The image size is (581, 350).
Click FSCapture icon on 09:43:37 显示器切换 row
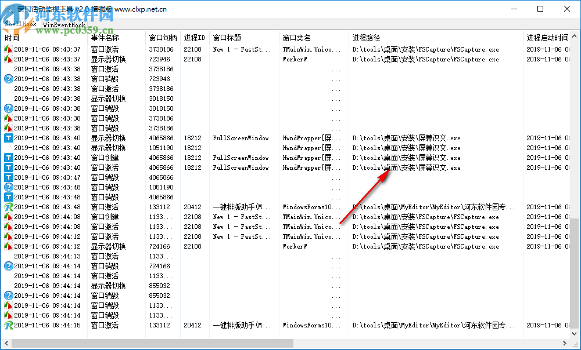(x=8, y=59)
